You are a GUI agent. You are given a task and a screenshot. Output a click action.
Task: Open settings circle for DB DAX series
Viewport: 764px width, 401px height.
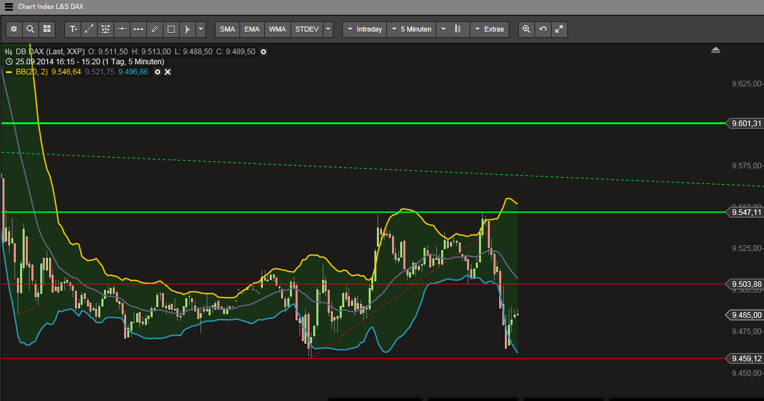[263, 52]
